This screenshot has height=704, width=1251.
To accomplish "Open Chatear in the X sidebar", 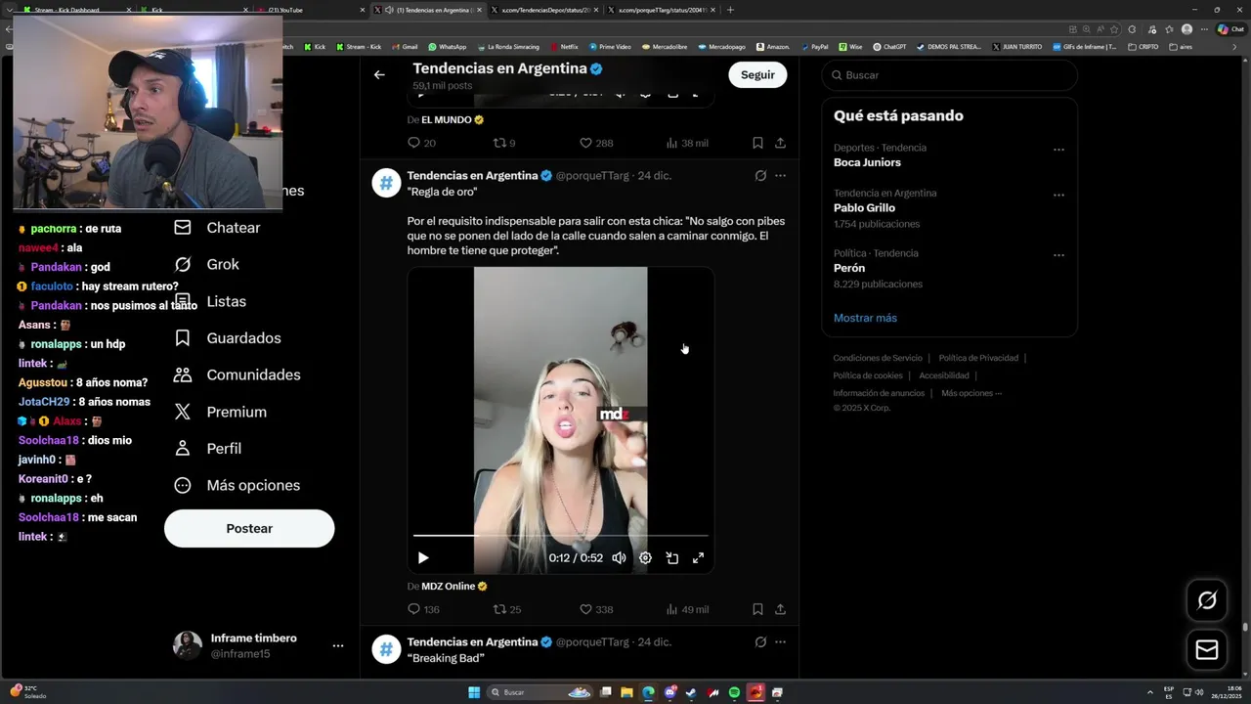I will tap(217, 228).
